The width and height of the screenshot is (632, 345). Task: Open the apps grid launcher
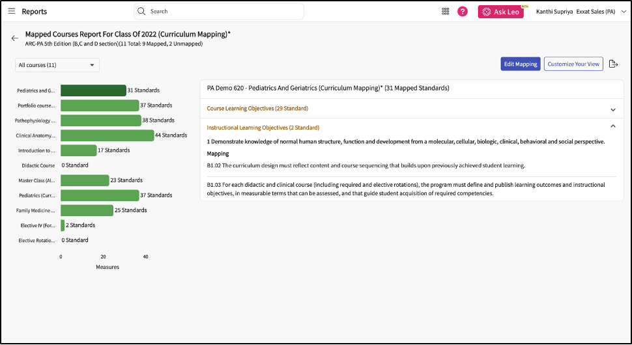tap(446, 12)
